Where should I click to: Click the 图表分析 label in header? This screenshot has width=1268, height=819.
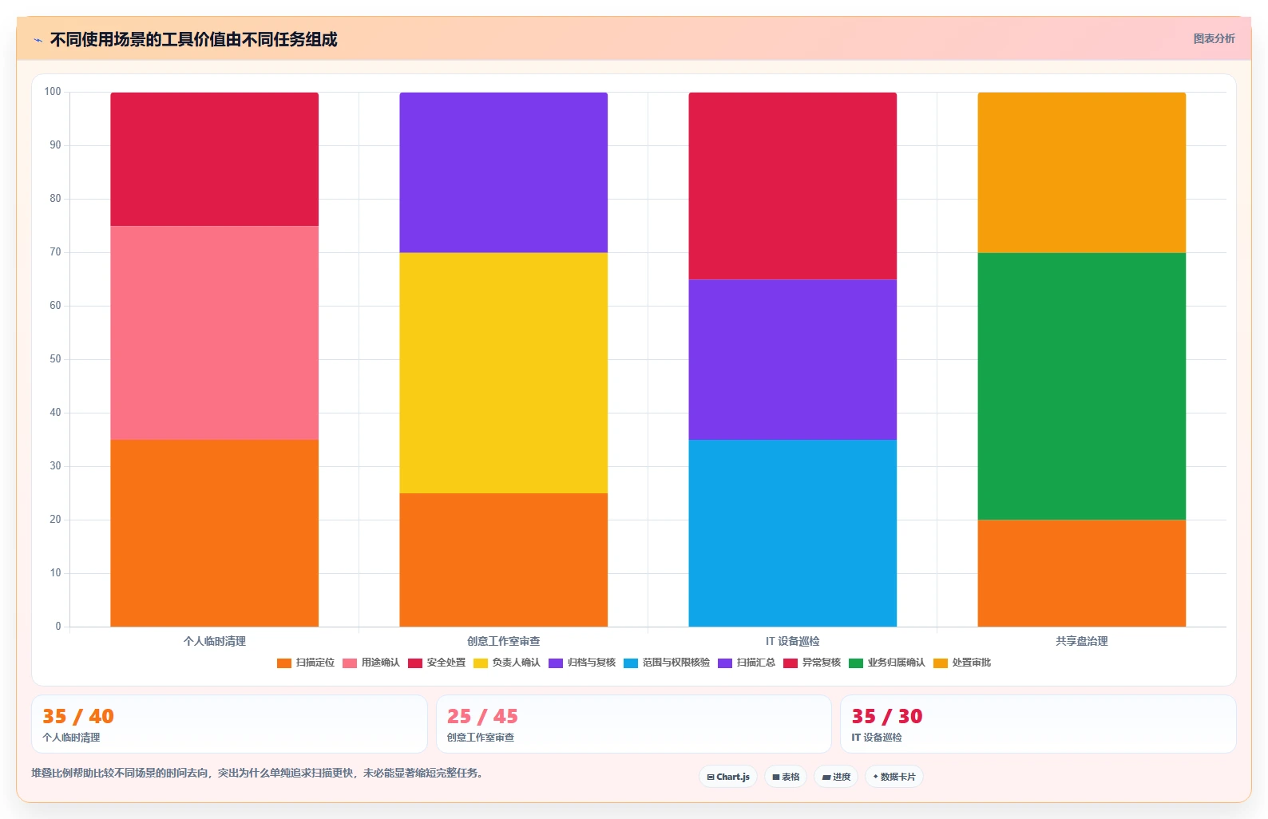click(1214, 38)
